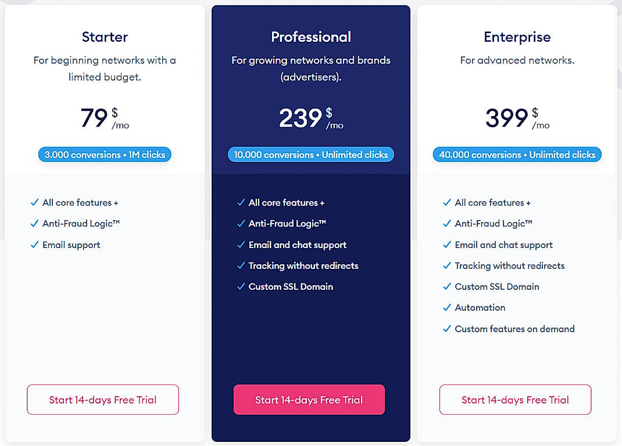Click the checkmark next to Custom features on demand
This screenshot has height=446, width=622.
point(446,328)
